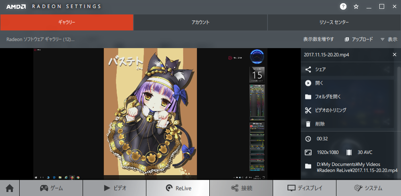Open the help question mark icon
The image size is (401, 196).
[343, 7]
